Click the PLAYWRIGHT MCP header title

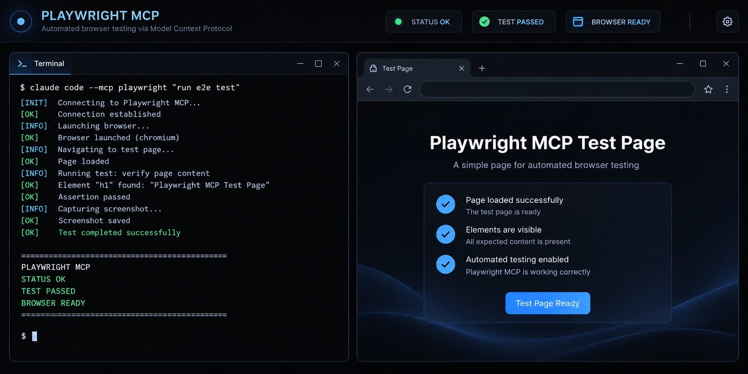(x=100, y=16)
